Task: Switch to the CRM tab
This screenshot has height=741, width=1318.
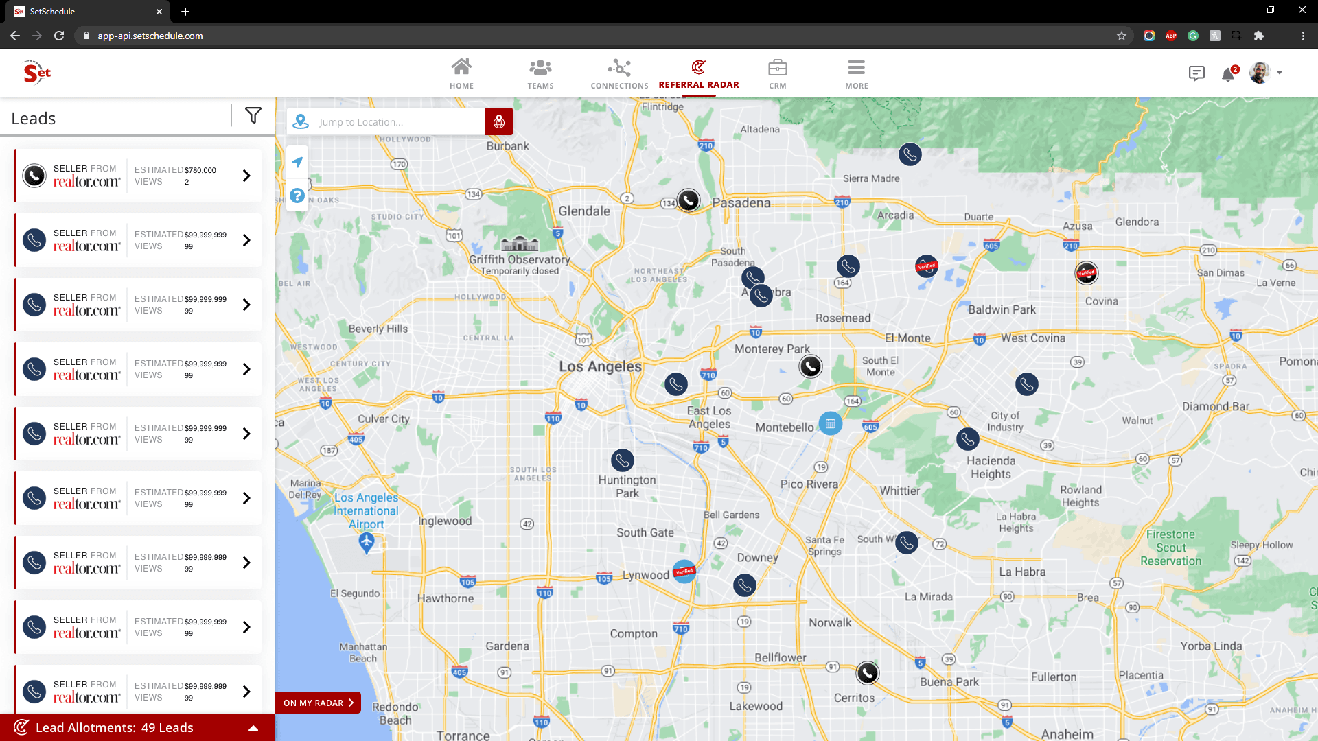Action: (x=777, y=74)
